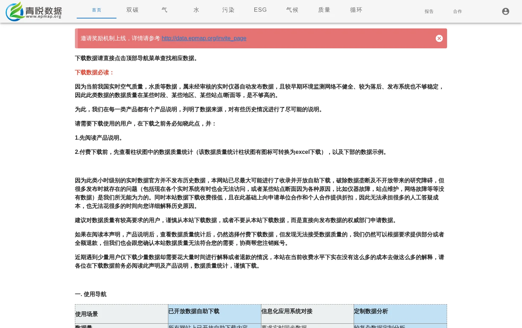The height and width of the screenshot is (328, 522).
Task: Click the 下载数据必读 red heading
Action: (x=94, y=72)
